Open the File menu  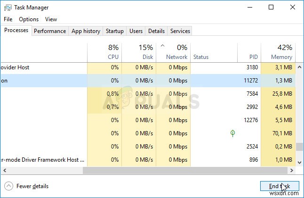[x=8, y=19]
